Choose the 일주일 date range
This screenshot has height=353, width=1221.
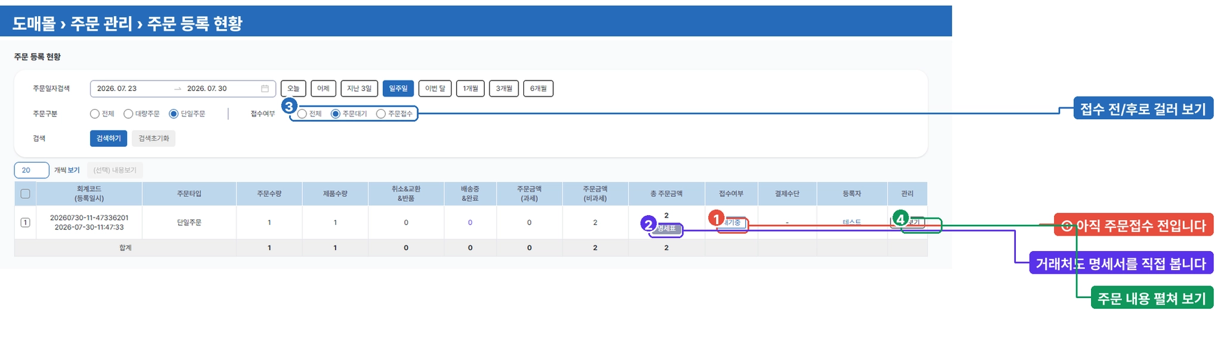click(x=398, y=89)
